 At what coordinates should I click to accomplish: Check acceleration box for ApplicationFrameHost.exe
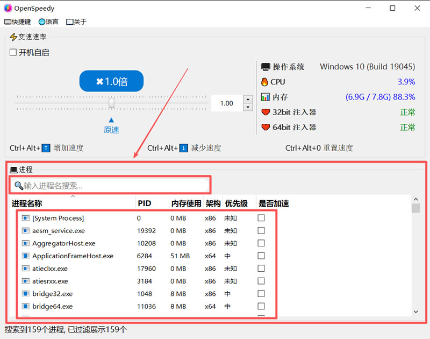pyautogui.click(x=261, y=256)
